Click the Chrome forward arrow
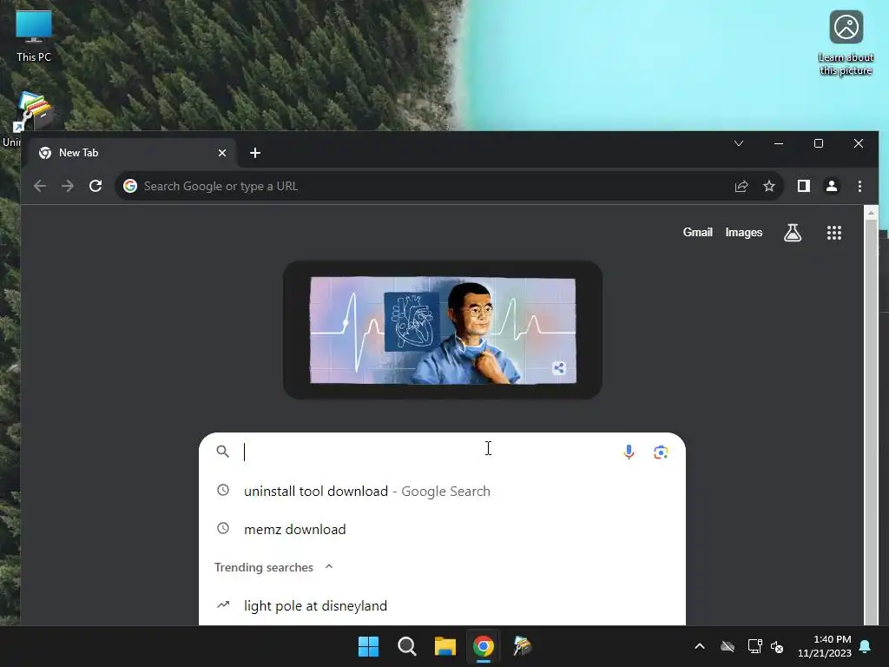 click(68, 186)
